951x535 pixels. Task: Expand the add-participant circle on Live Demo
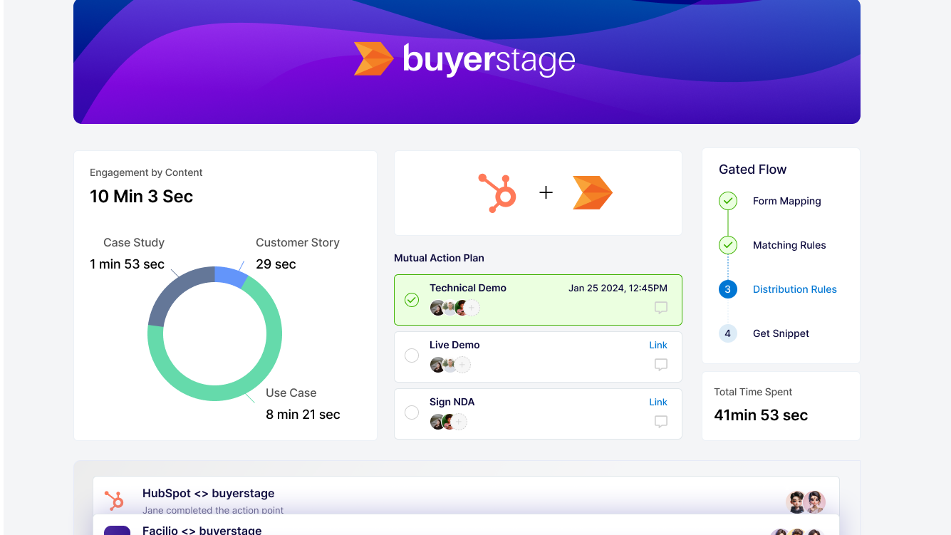[463, 364]
